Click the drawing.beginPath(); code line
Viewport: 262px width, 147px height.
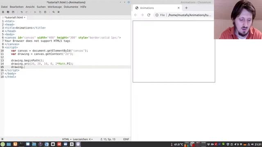coord(27,60)
